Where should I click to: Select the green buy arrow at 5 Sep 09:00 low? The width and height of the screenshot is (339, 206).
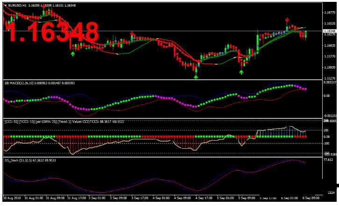[x=241, y=72]
